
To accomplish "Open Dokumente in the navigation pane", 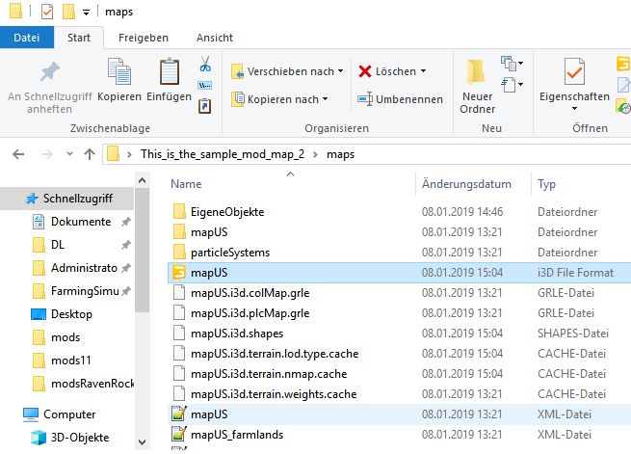I will 81,222.
